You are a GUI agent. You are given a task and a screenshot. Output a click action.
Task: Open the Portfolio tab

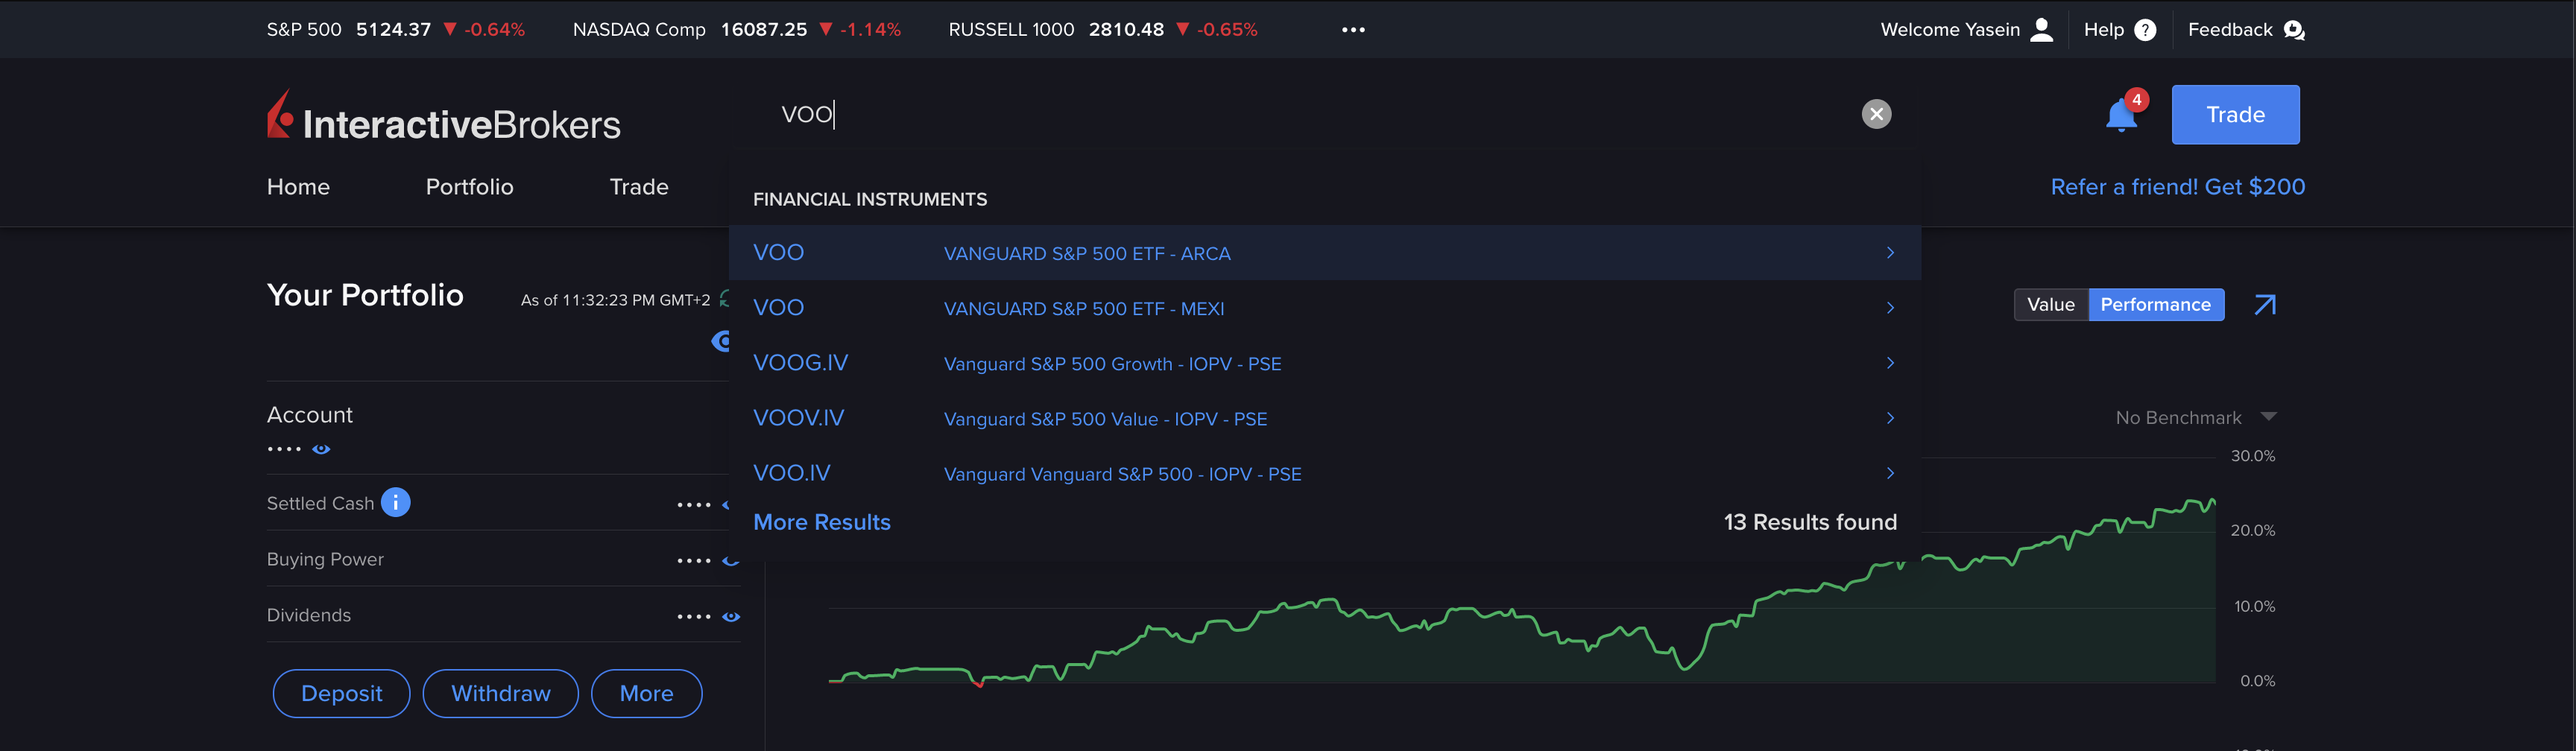(x=469, y=187)
